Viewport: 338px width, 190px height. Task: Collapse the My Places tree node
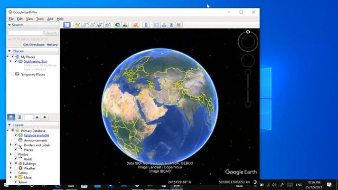8,56
